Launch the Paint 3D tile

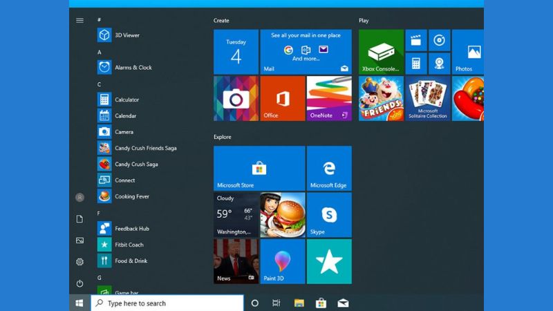pos(283,261)
